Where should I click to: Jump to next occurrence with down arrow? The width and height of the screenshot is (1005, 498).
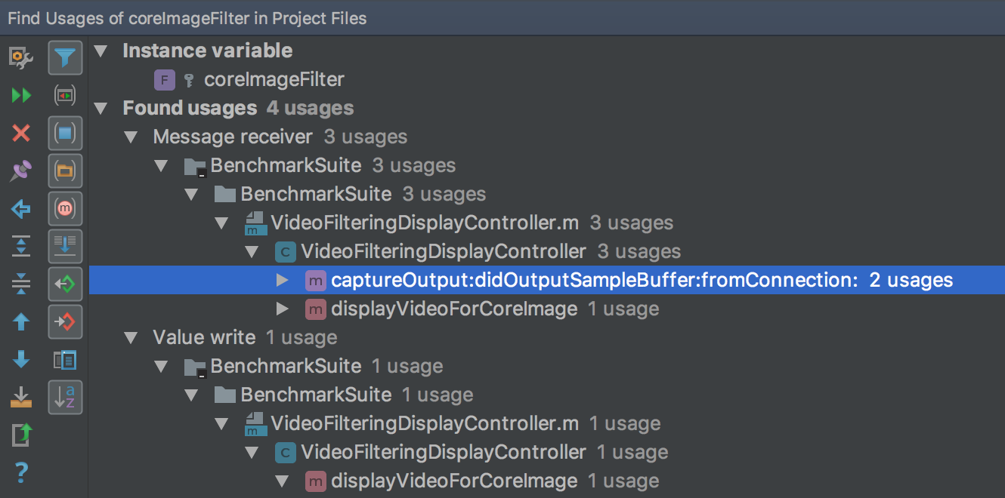tap(21, 359)
